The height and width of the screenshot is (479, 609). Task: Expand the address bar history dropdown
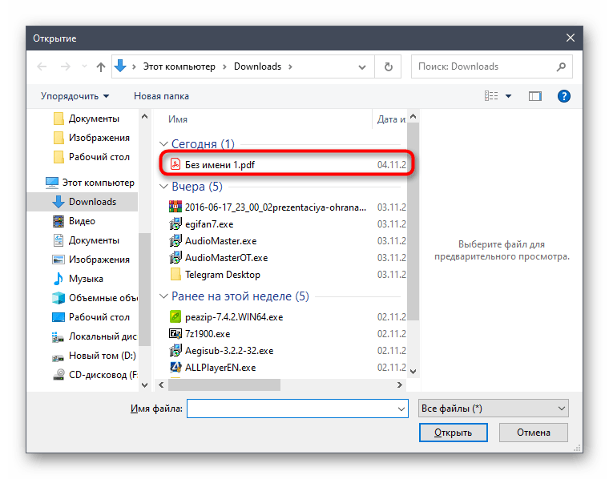click(362, 66)
